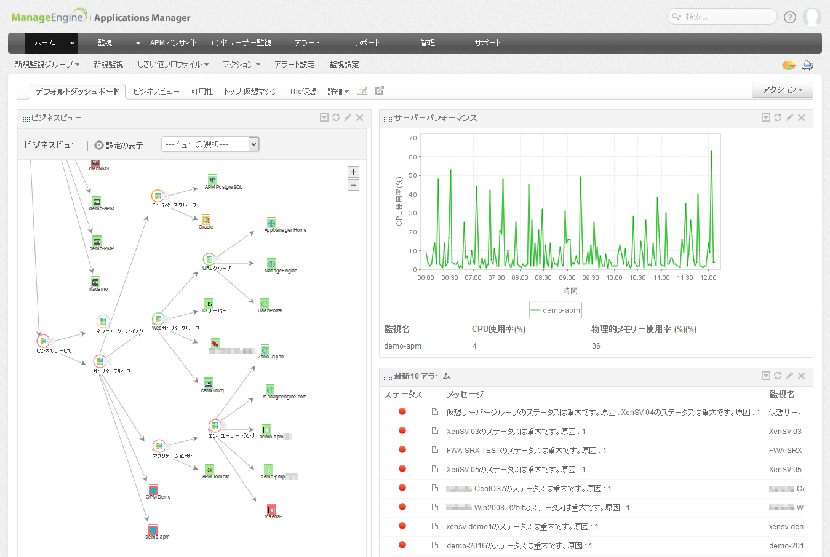Viewport: 830px width, 557px height.
Task: Open the サーバーパフォーマンス widget menu arrow
Action: pyautogui.click(x=766, y=117)
